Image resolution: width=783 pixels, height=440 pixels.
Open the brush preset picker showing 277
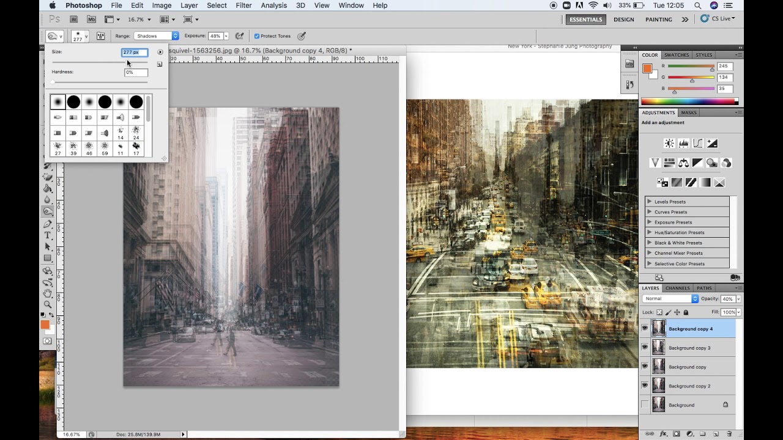(80, 36)
